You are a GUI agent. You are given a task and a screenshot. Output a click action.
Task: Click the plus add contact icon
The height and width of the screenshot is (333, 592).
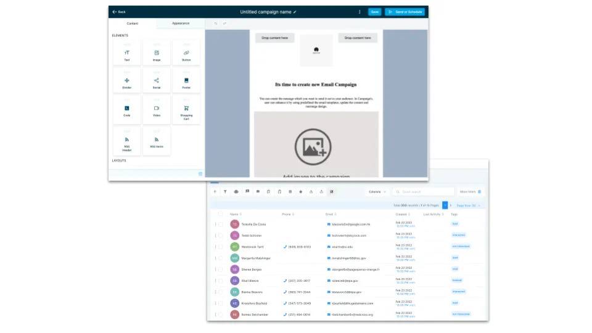[x=215, y=192]
